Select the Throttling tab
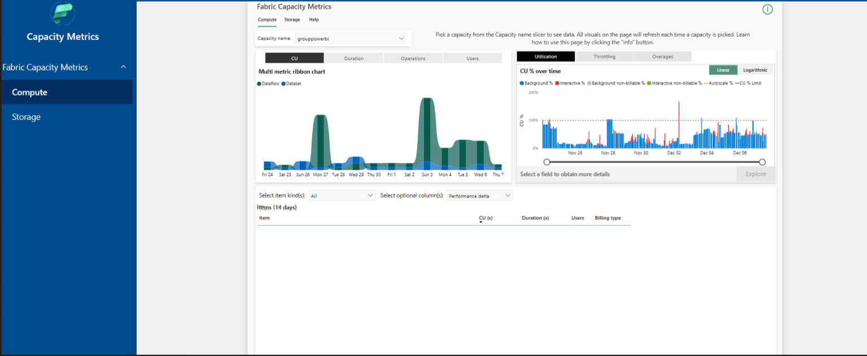Viewport: 867px width, 356px height. tap(605, 56)
